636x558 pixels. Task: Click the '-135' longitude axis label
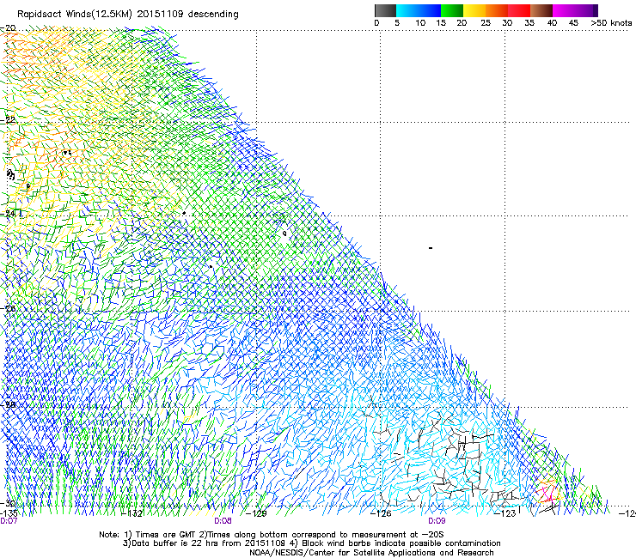(9, 513)
